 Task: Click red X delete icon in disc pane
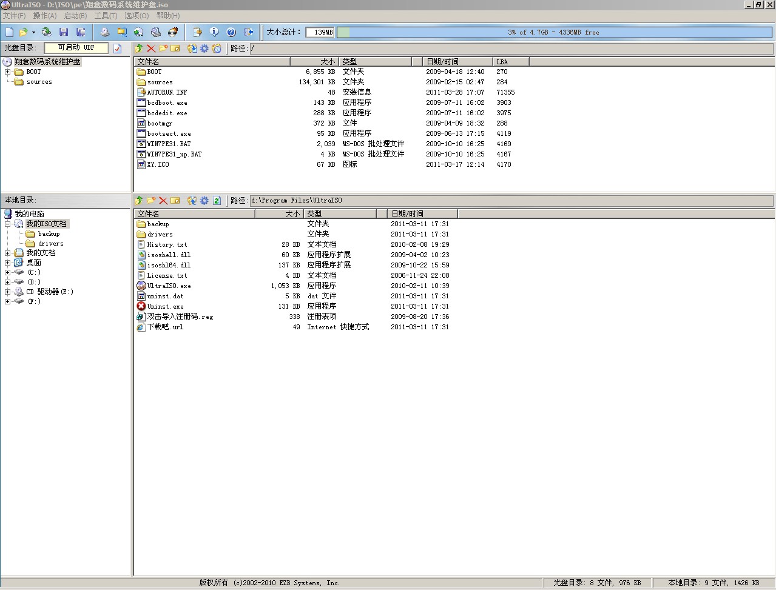(x=151, y=49)
